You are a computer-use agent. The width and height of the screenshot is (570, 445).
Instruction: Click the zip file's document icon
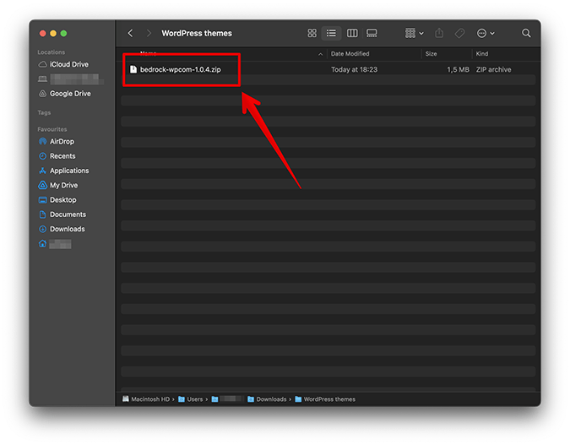pos(133,69)
